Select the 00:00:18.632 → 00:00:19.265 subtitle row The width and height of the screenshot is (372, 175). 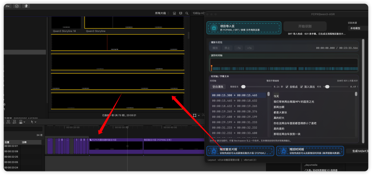click(x=234, y=106)
